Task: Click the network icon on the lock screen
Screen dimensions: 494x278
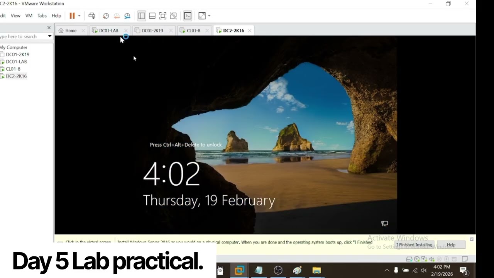Action: [385, 224]
